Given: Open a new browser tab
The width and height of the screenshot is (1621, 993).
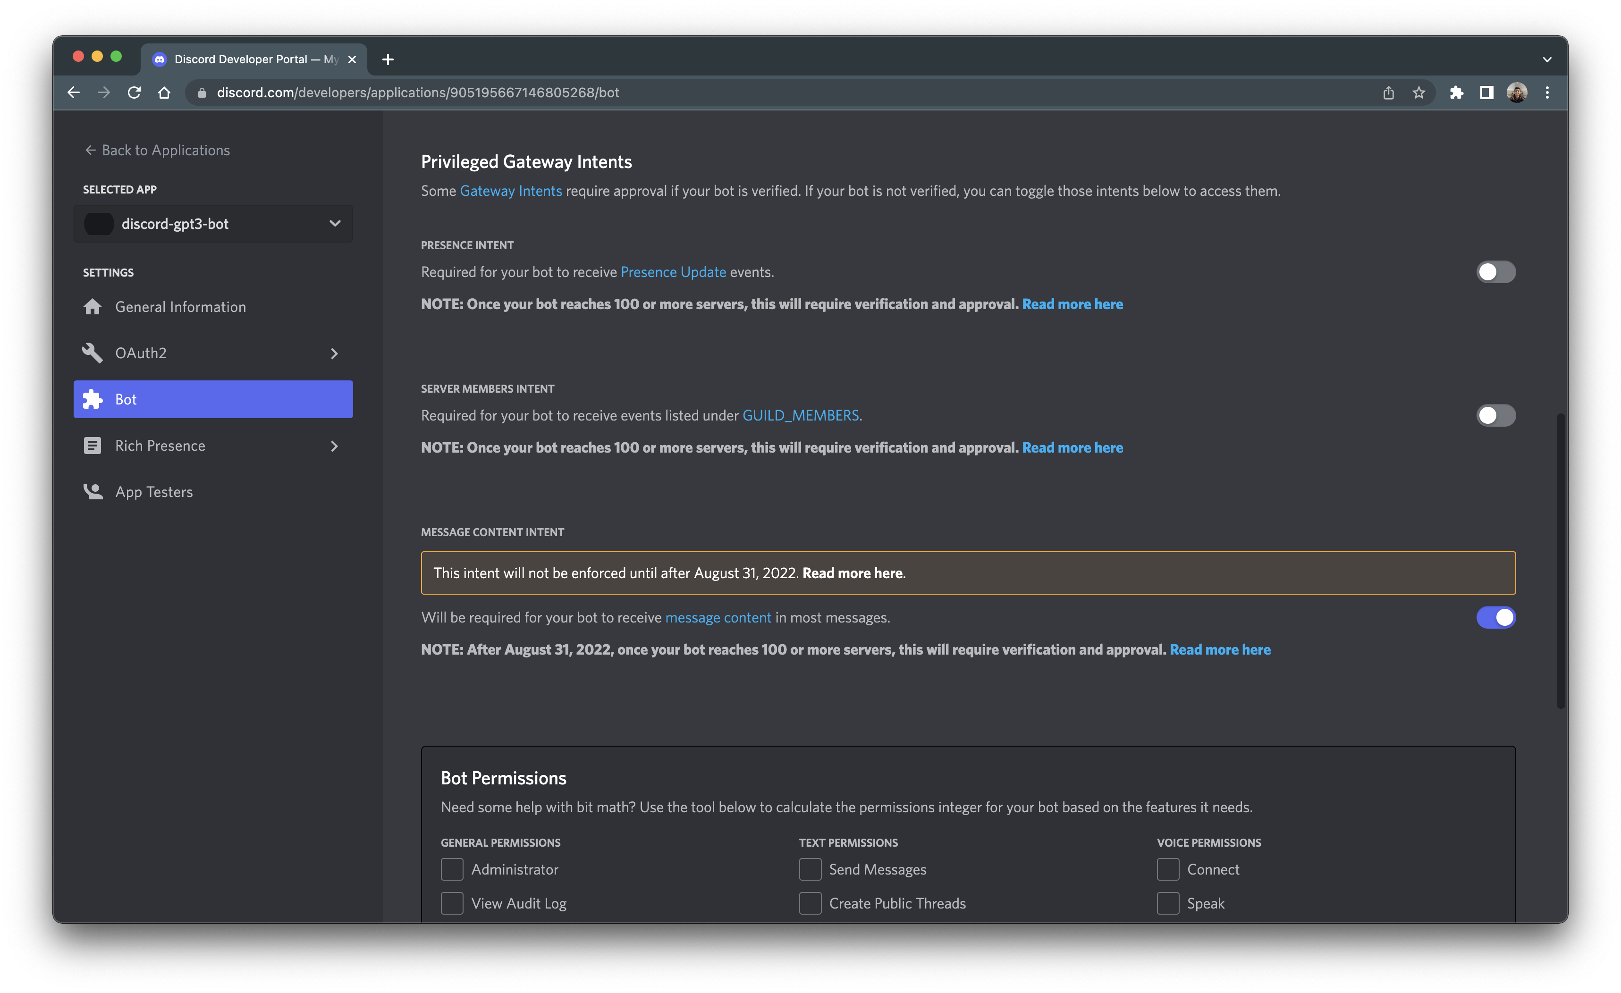Looking at the screenshot, I should point(388,60).
